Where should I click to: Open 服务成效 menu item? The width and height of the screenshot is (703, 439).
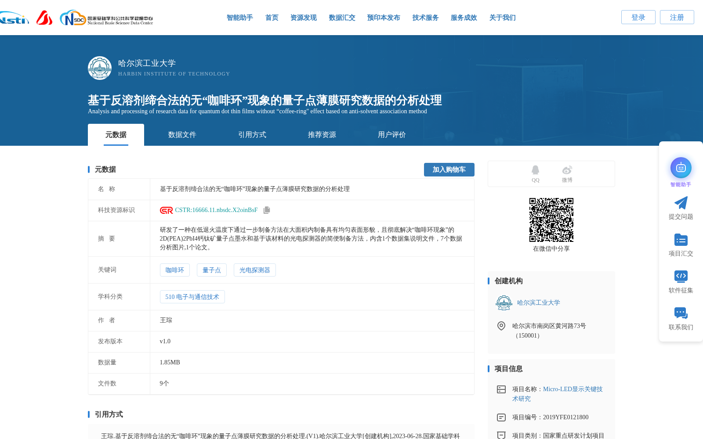(464, 18)
